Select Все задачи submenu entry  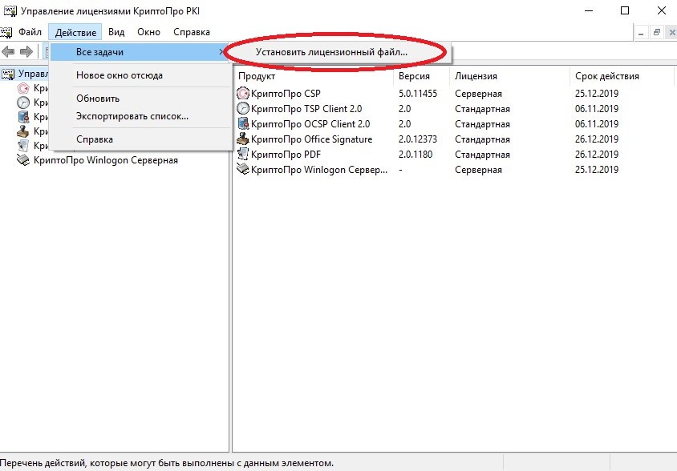click(140, 52)
